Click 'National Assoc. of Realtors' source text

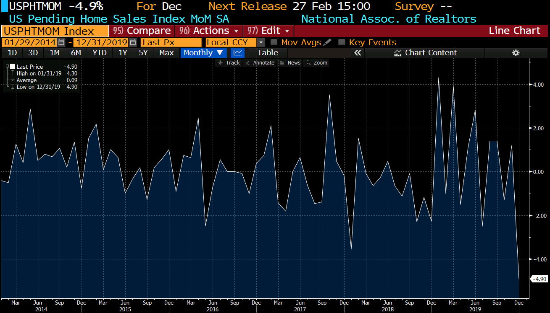(x=389, y=19)
